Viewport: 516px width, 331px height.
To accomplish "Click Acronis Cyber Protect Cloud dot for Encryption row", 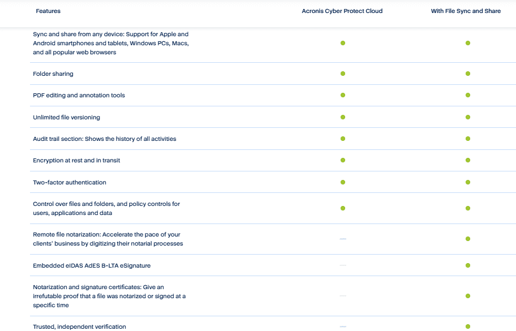I will [343, 160].
